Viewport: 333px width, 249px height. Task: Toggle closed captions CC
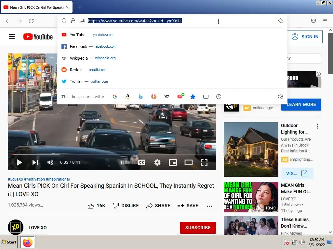[x=142, y=163]
